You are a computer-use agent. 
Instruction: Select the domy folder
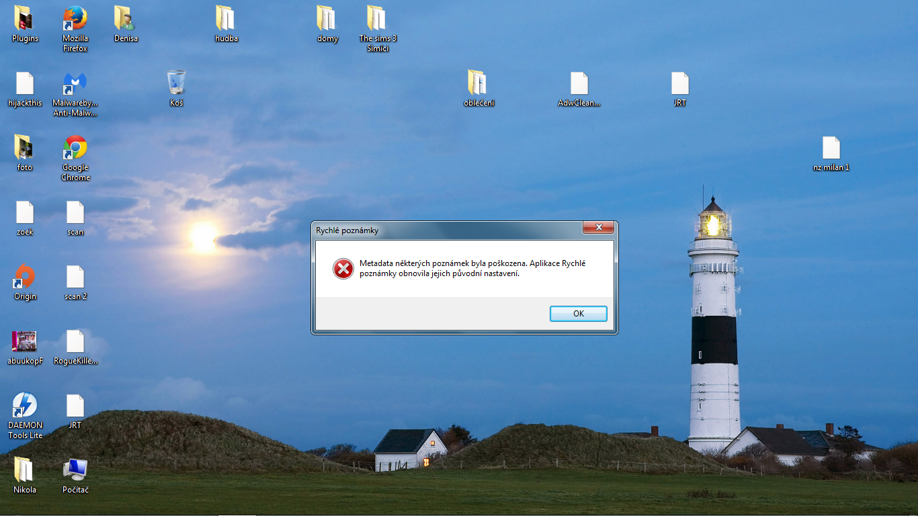pos(327,18)
